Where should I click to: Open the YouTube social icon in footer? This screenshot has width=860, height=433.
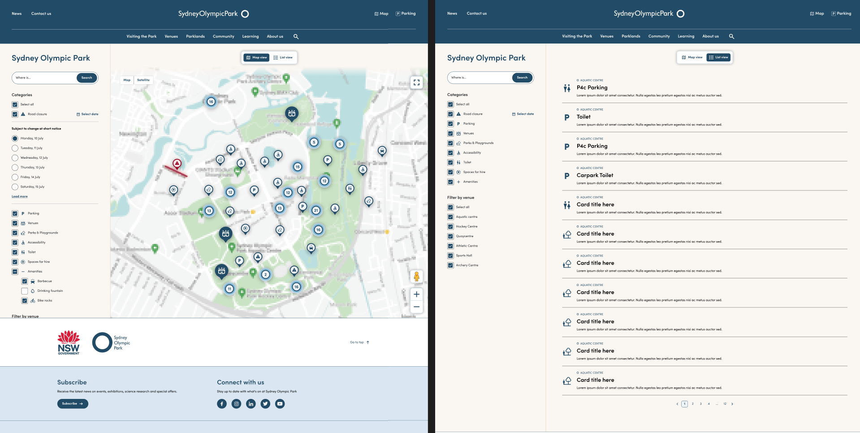pos(280,404)
